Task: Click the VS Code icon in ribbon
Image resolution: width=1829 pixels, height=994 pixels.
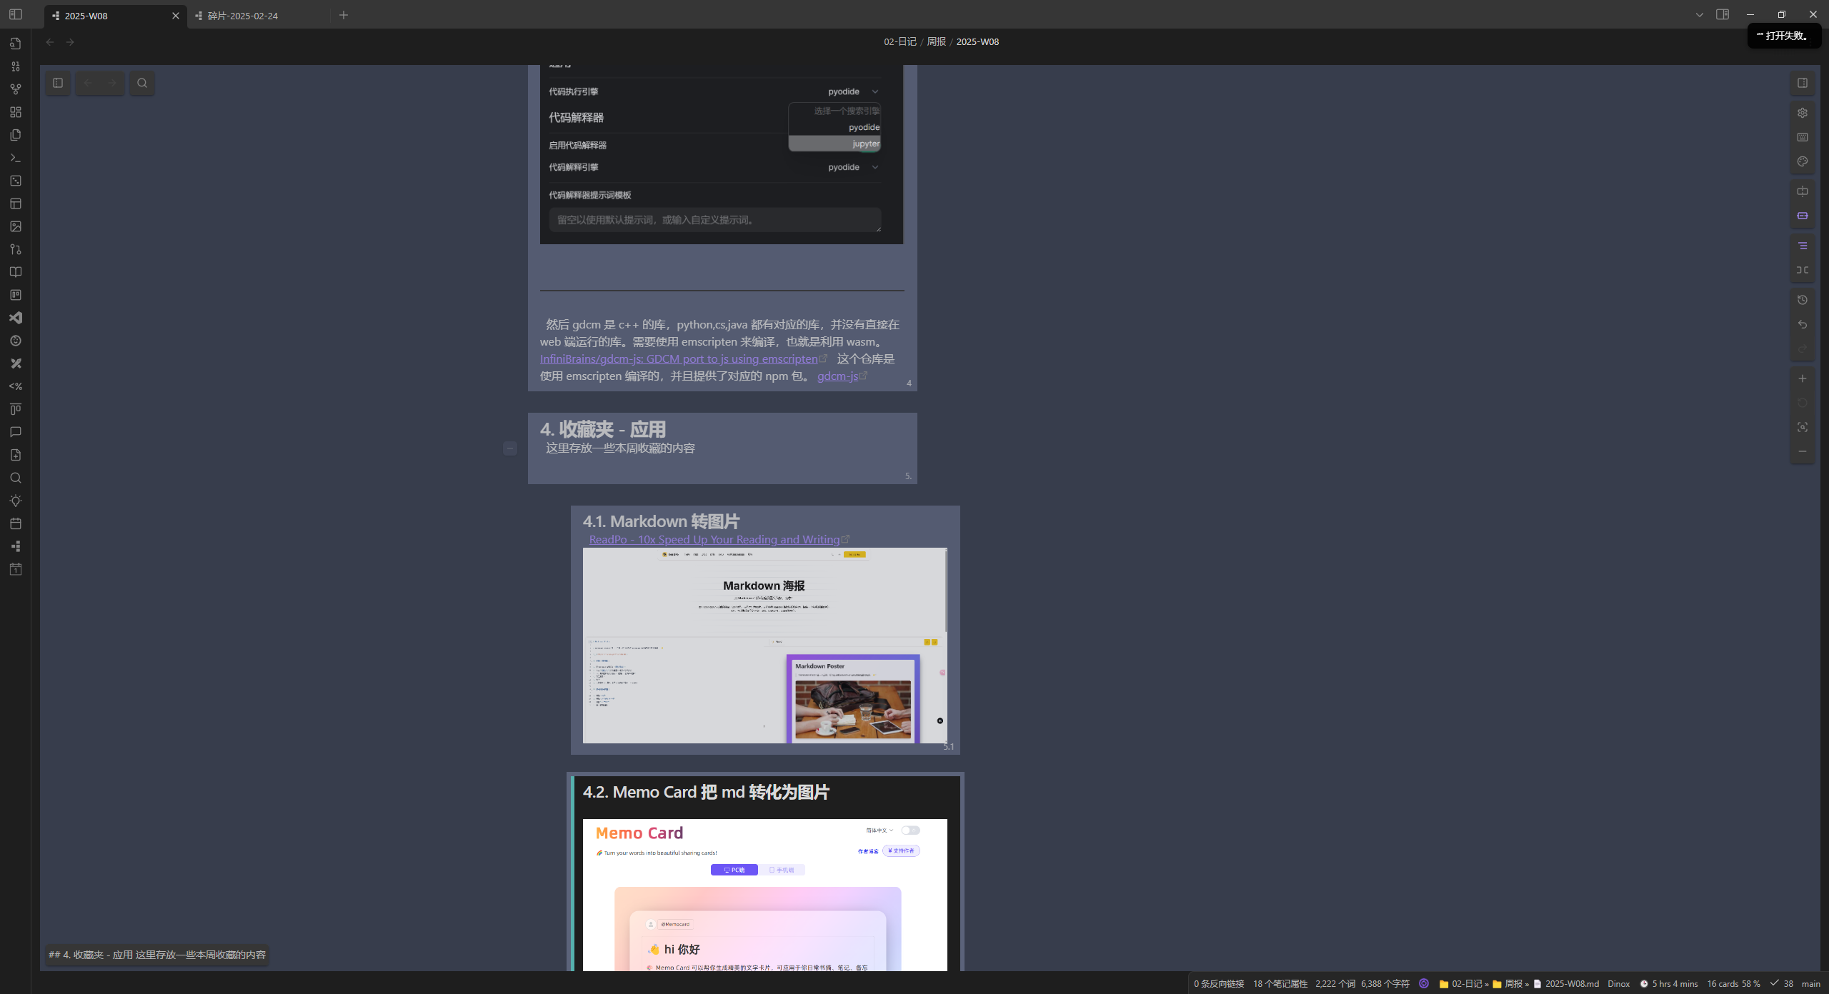Action: 16,318
